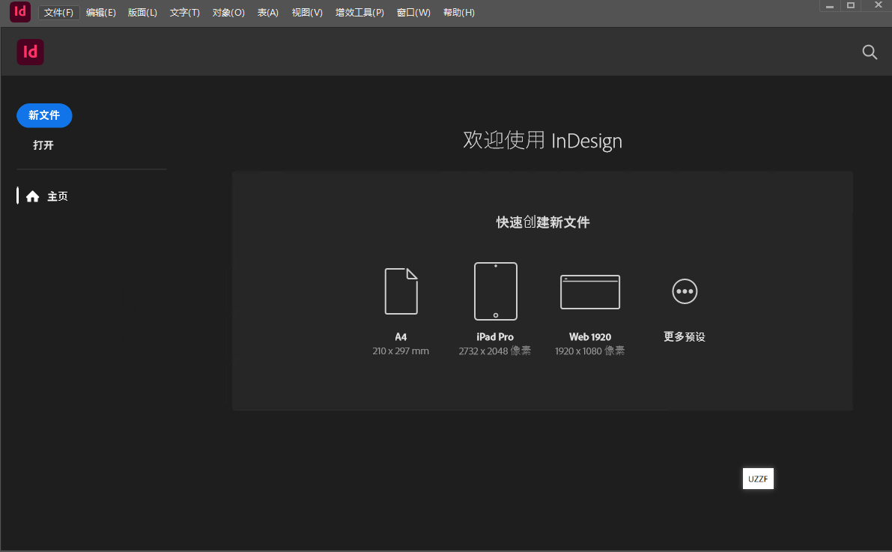Select the Web 1920 preset icon
Image resolution: width=892 pixels, height=552 pixels.
(590, 292)
